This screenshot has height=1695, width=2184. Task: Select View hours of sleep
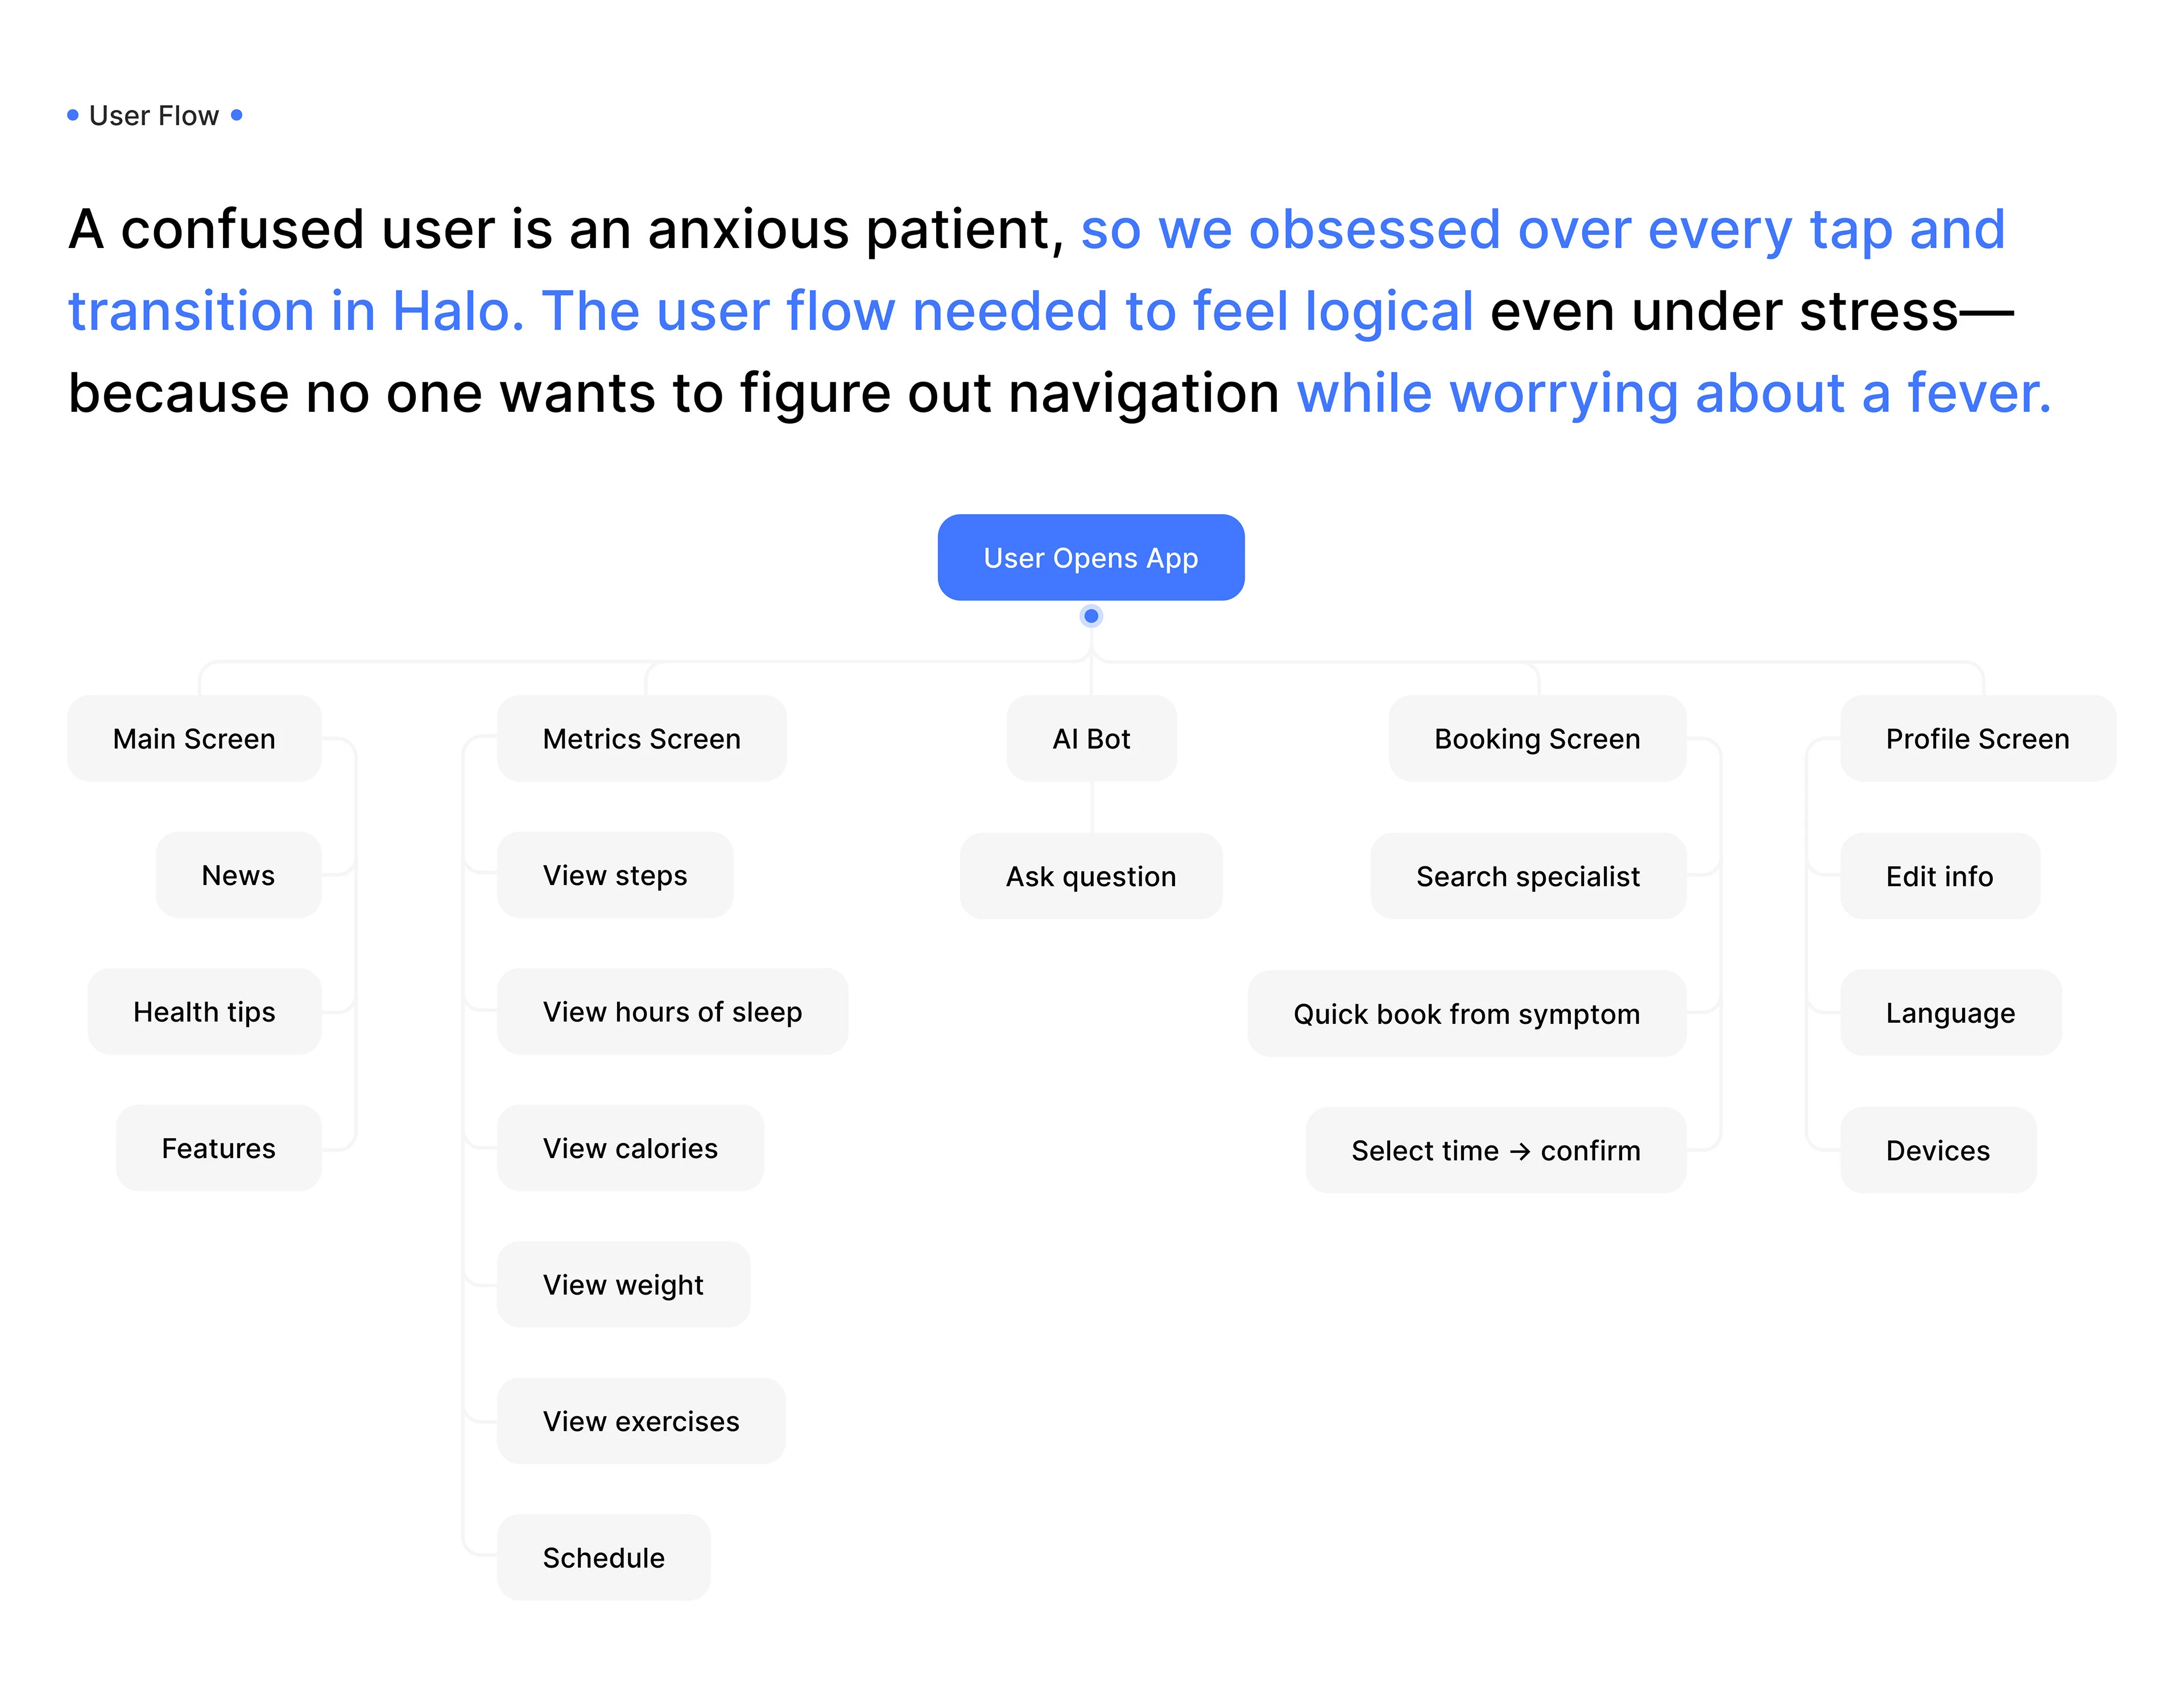coord(672,1012)
